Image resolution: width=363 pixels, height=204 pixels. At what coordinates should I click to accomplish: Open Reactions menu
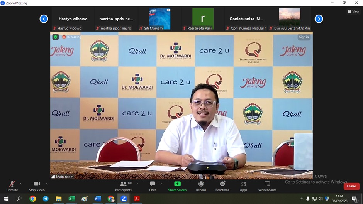[x=222, y=185]
